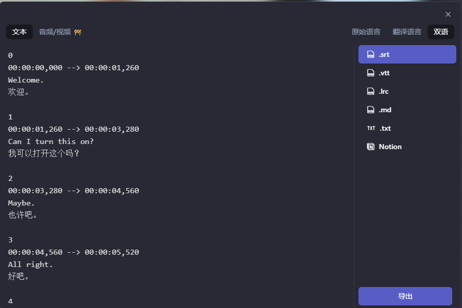Click the .md markdown file icon
Image resolution: width=462 pixels, height=308 pixels.
(x=371, y=110)
